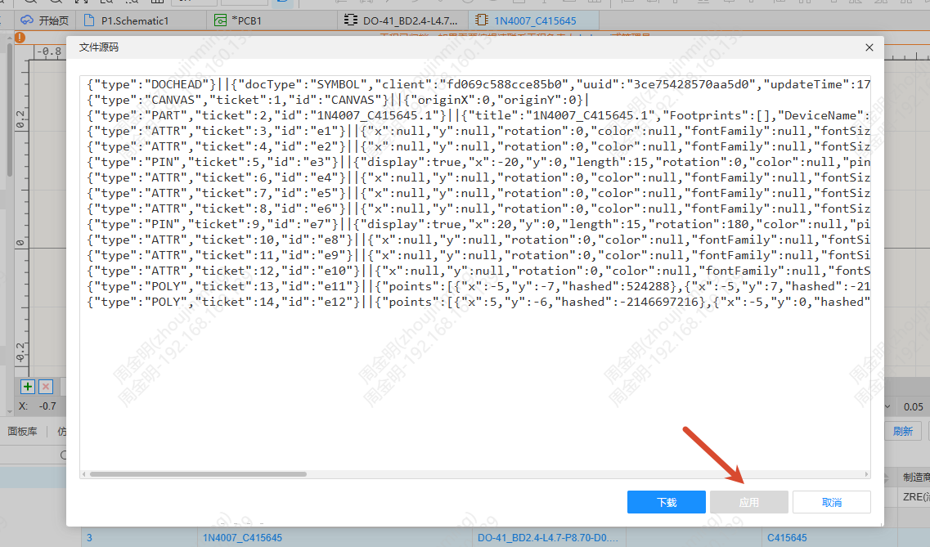Click the orange warning icon below the tabs
The height and width of the screenshot is (547, 930).
point(20,38)
